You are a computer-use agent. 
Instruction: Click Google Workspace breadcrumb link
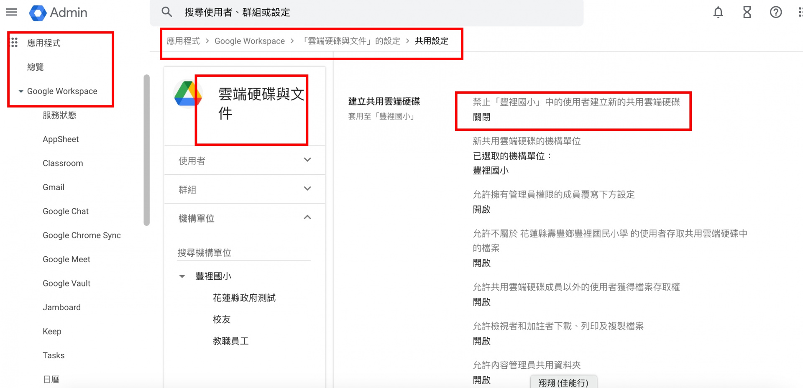click(249, 41)
